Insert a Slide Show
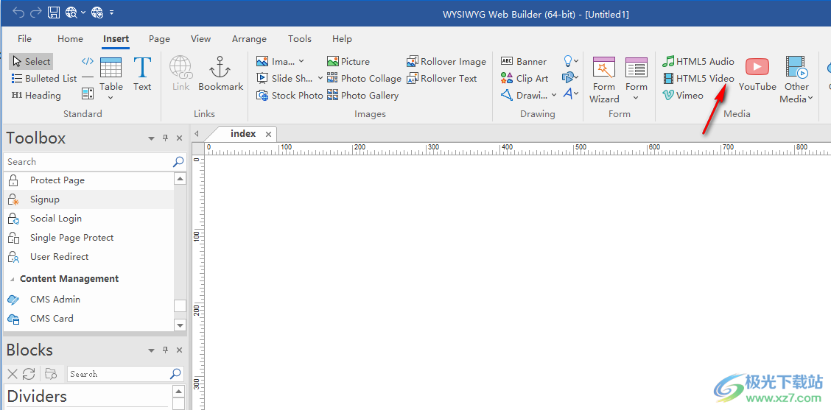The width and height of the screenshot is (831, 410). point(284,79)
